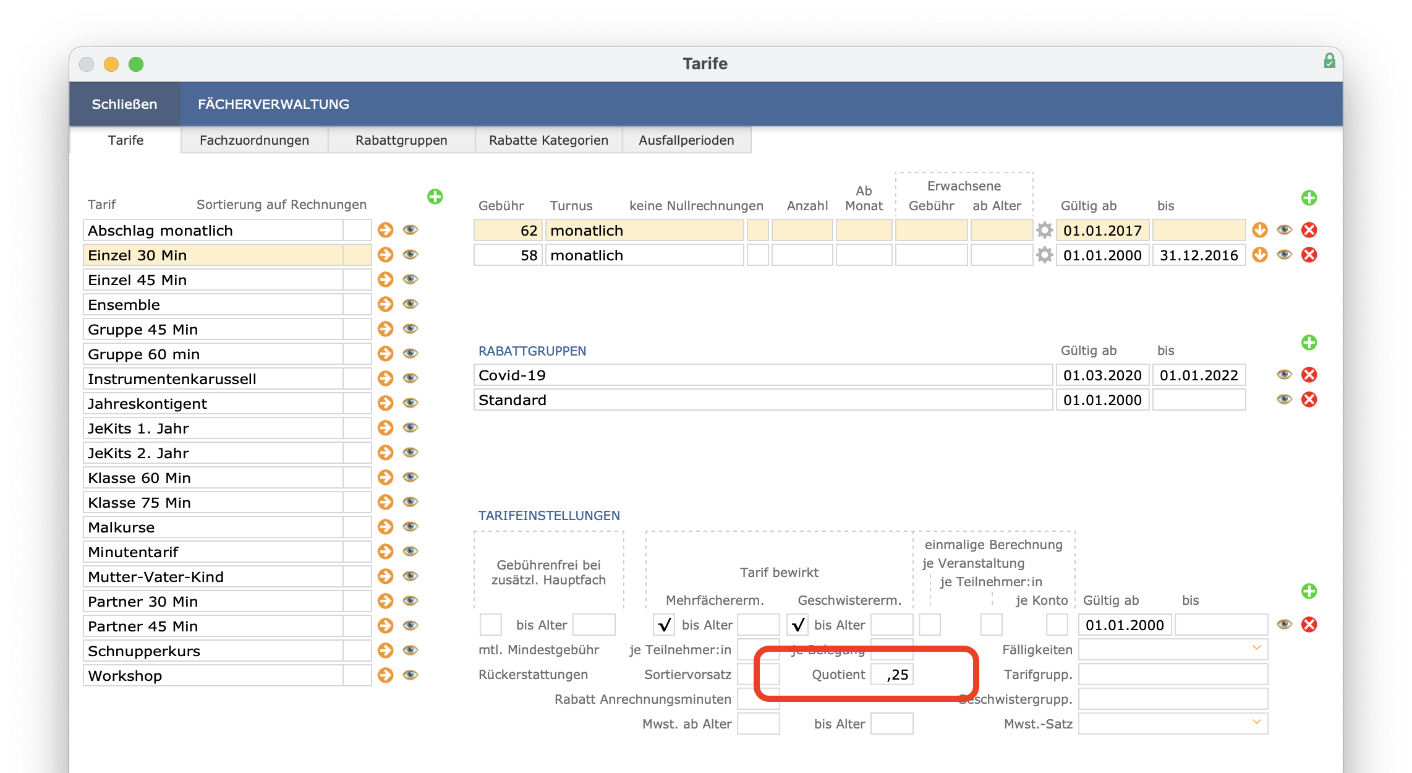Viewport: 1412px width, 773px height.
Task: Click the orange navigation arrow for Einzel 30 Min
Action: coord(385,255)
